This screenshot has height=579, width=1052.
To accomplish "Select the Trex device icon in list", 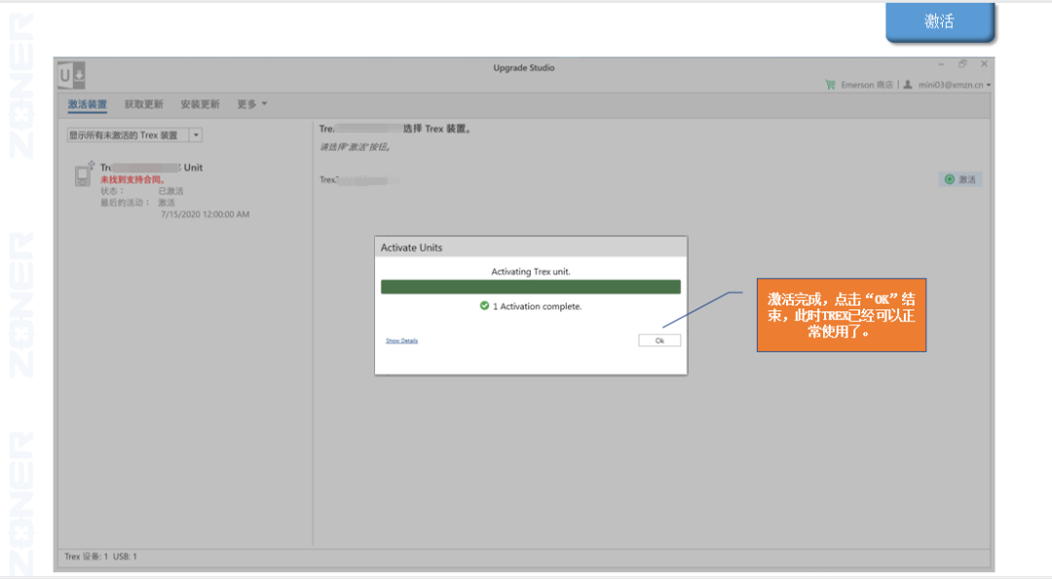I will coord(85,174).
